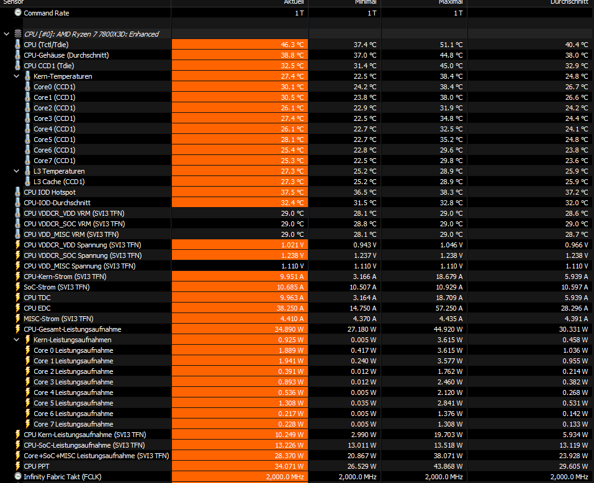Image resolution: width=594 pixels, height=483 pixels.
Task: Click thermometer icon beside Kern-Temperaturen
Action: [28, 76]
